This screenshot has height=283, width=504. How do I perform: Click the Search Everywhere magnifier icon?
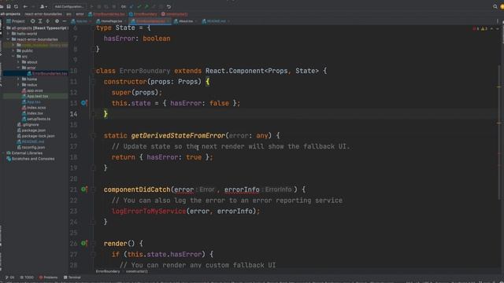click(495, 6)
